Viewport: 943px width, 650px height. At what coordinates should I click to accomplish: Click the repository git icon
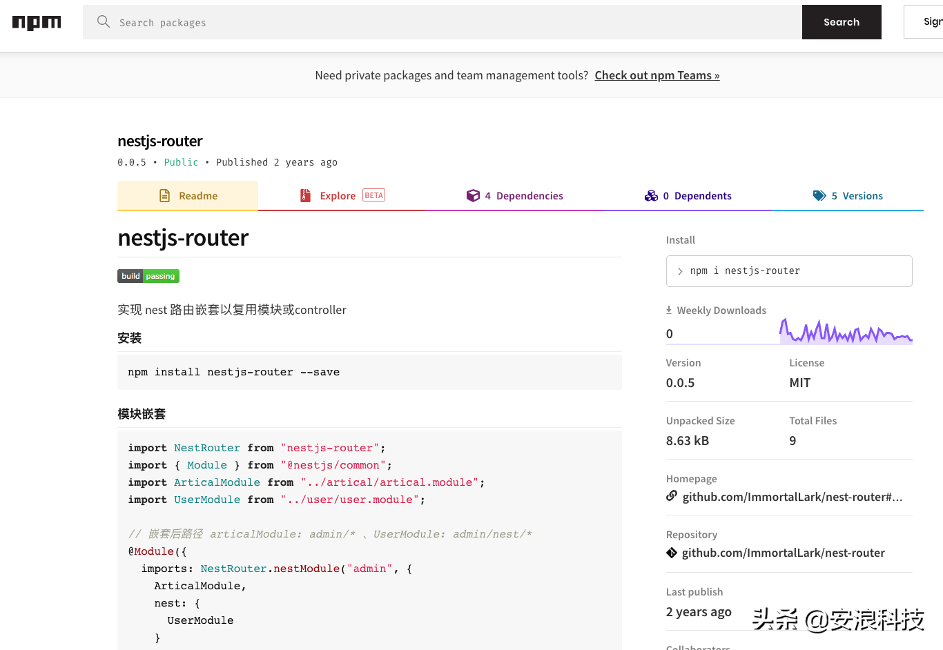pos(672,552)
